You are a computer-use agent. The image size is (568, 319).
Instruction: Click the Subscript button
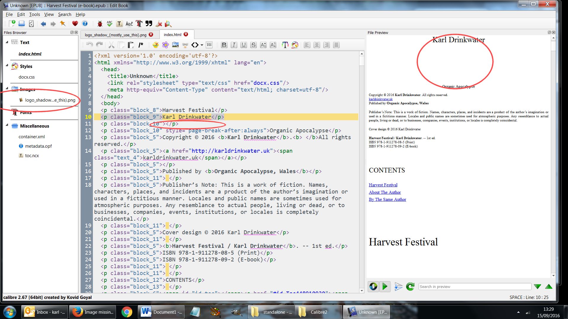click(263, 45)
